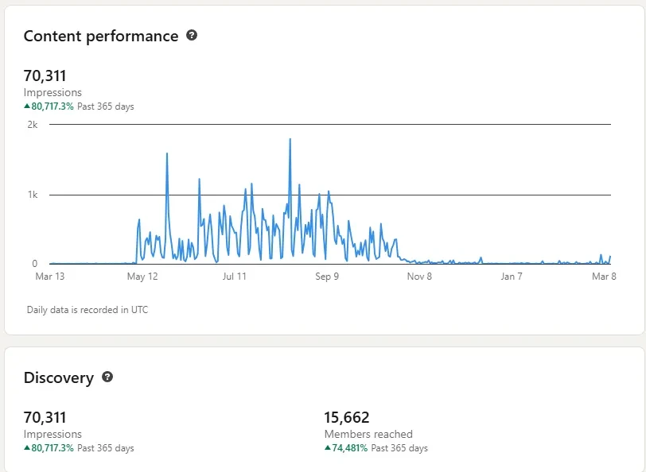Select the May 12 date on chart axis

tap(142, 277)
